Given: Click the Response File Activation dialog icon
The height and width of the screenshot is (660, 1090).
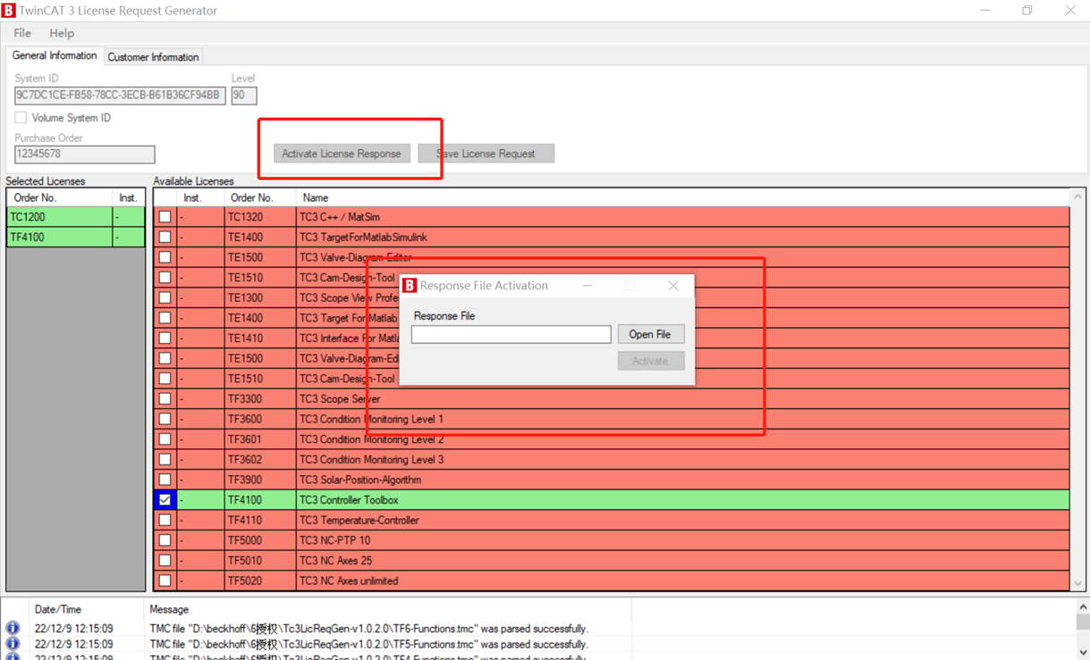Looking at the screenshot, I should tap(410, 286).
